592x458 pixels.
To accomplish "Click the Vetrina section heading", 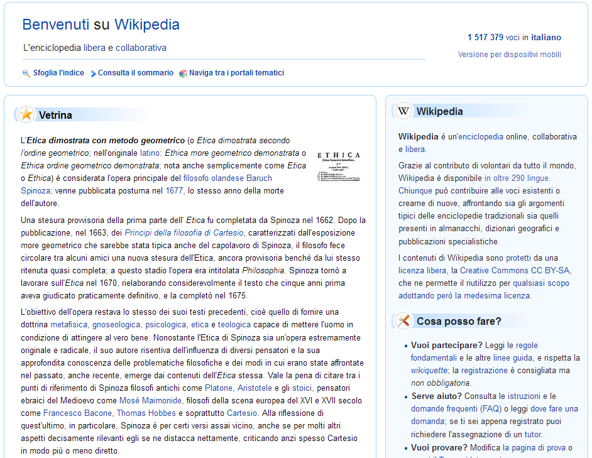I will (x=55, y=115).
